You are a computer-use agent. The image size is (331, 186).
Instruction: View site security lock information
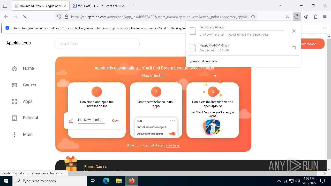click(x=66, y=17)
